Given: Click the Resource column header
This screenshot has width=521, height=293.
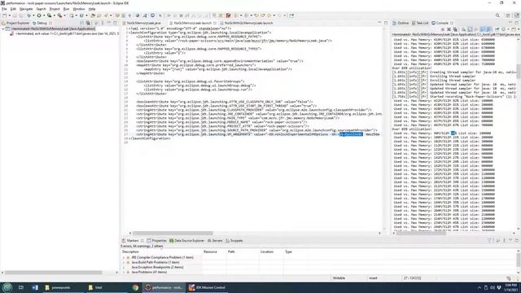Looking at the screenshot, I should pos(210,251).
